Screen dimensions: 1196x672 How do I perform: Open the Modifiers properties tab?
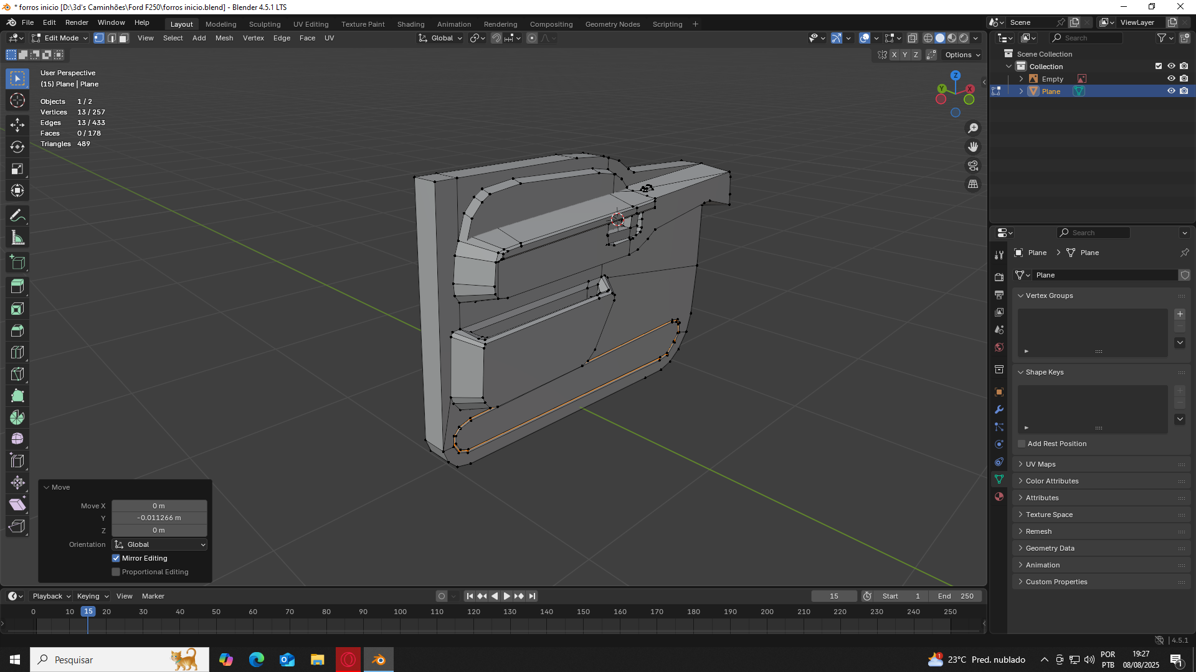point(999,409)
